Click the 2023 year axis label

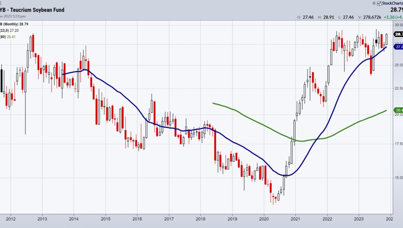359,219
